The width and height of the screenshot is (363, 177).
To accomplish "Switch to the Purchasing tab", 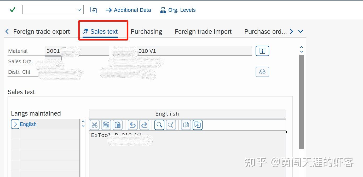I will 146,31.
